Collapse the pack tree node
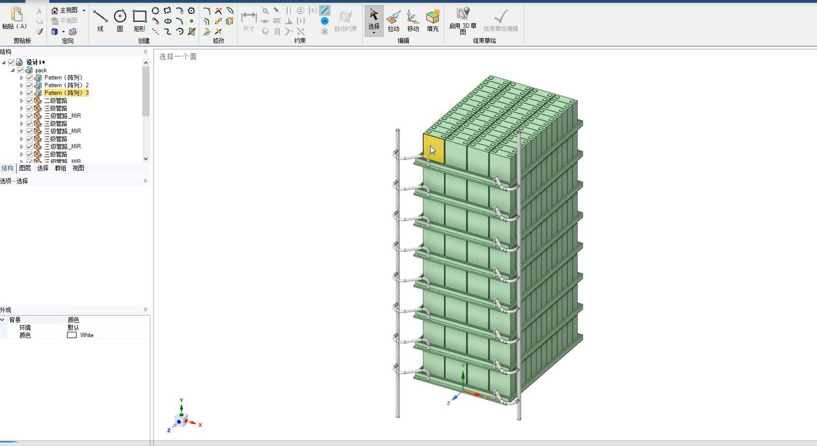 tap(13, 70)
